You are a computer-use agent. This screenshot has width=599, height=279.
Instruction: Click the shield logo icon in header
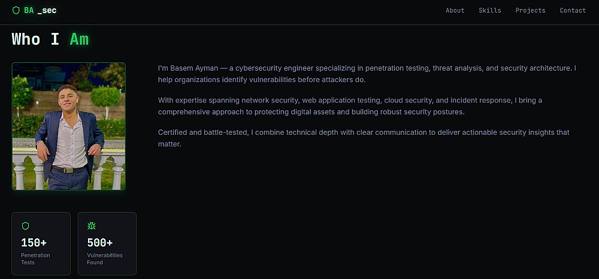click(x=16, y=10)
